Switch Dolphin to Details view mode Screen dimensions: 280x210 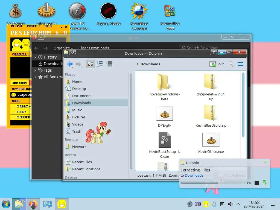click(x=109, y=64)
